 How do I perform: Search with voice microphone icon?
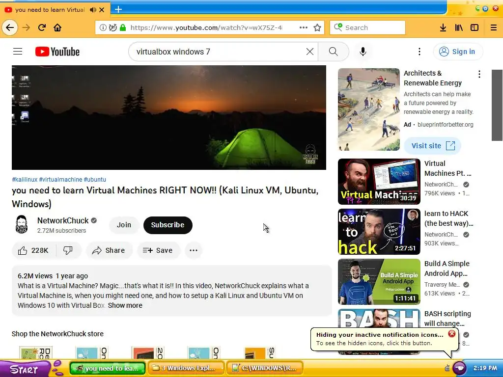(363, 52)
